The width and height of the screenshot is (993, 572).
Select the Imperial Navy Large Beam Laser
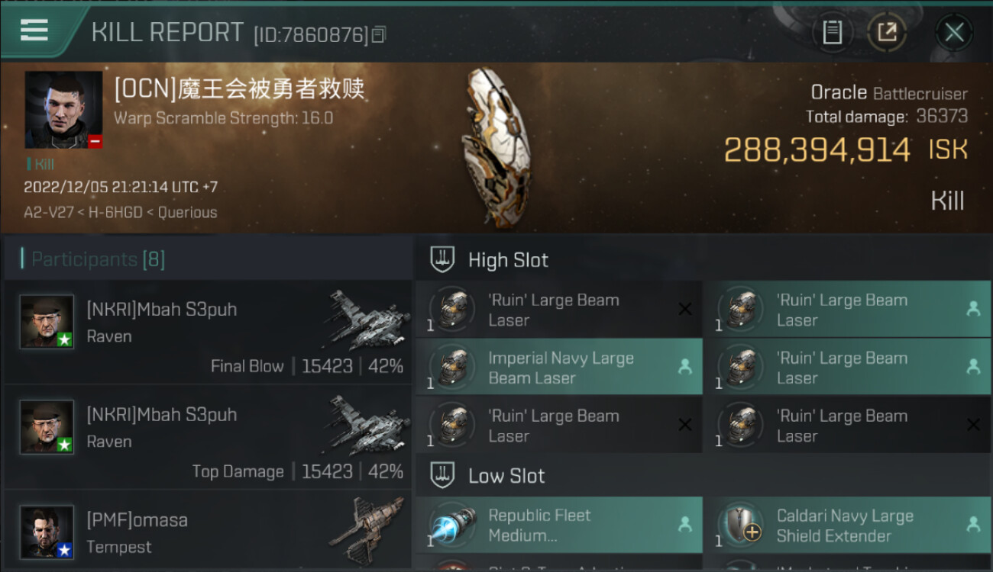[558, 368]
